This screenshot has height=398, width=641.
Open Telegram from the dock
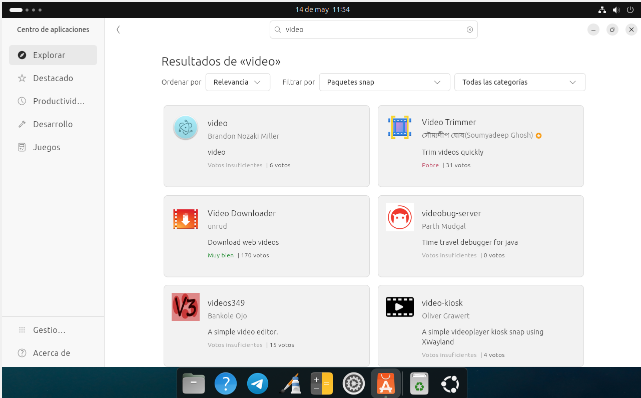(258, 384)
